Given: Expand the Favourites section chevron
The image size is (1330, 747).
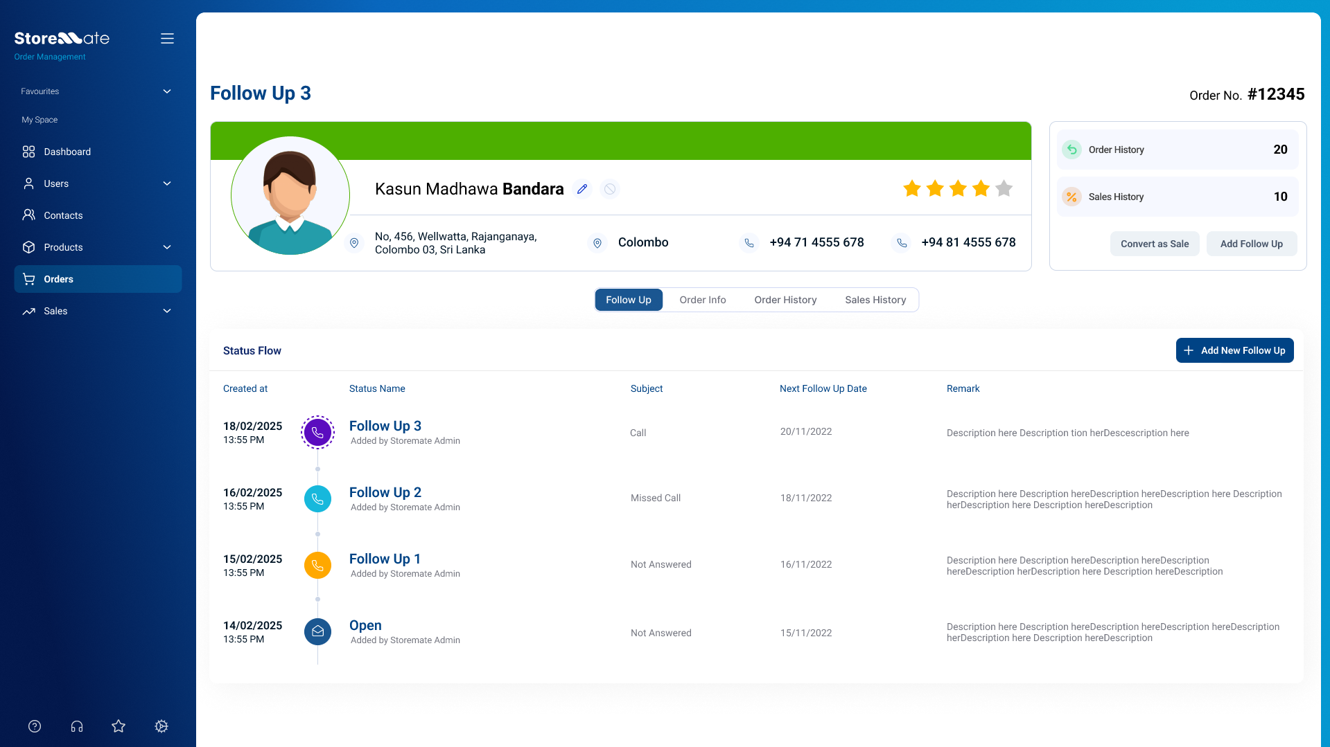Looking at the screenshot, I should tap(167, 91).
